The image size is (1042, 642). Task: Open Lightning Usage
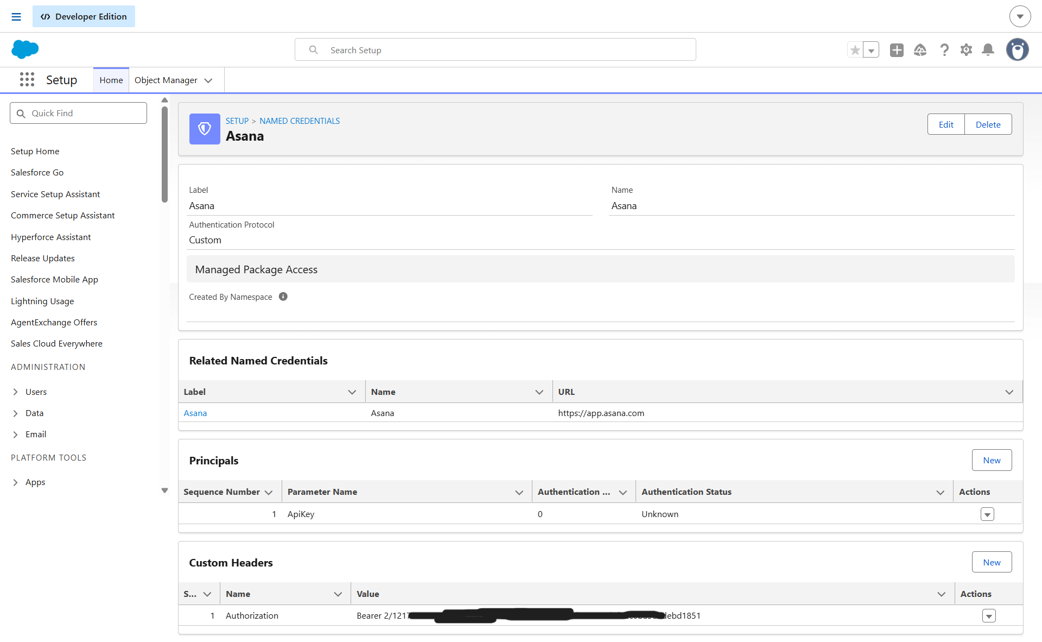click(x=42, y=301)
